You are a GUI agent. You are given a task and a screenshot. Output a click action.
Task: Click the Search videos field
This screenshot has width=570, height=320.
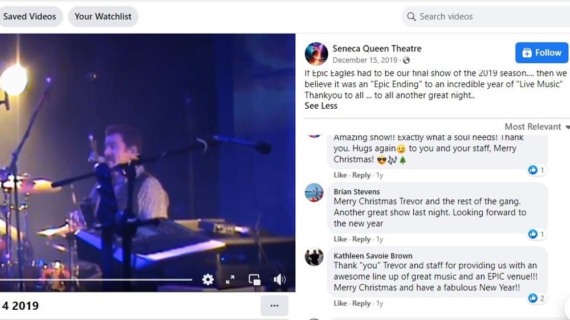[x=484, y=17]
